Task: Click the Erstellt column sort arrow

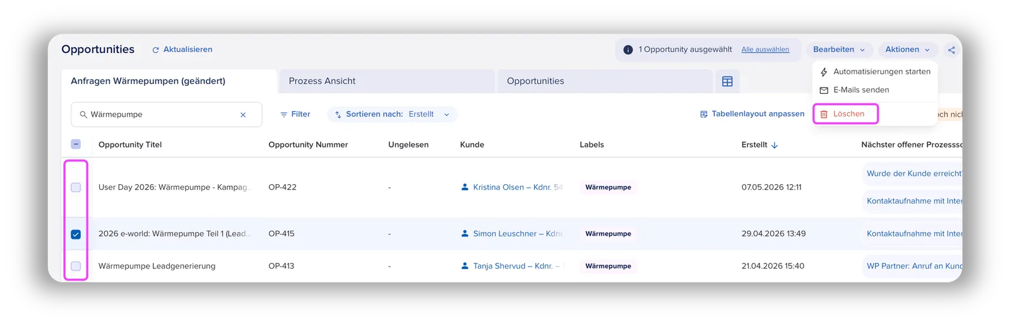Action: (x=775, y=145)
